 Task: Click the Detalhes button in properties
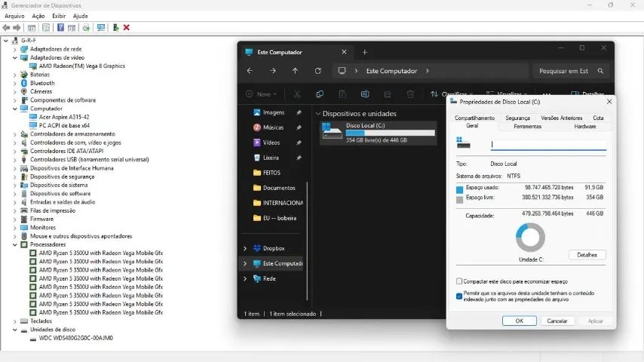tap(587, 255)
